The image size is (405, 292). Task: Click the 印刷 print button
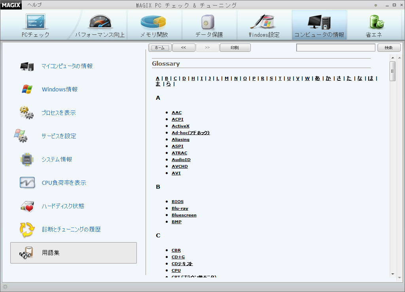pos(235,47)
